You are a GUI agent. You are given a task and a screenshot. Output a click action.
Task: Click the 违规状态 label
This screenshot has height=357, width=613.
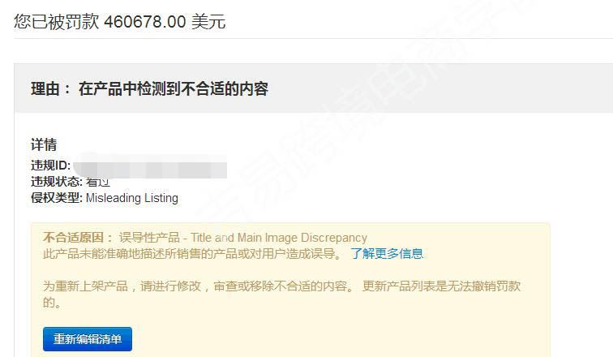57,182
